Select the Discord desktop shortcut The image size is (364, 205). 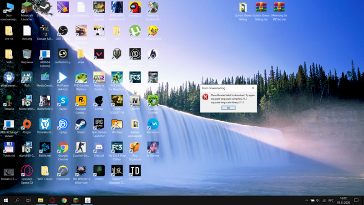point(99,147)
